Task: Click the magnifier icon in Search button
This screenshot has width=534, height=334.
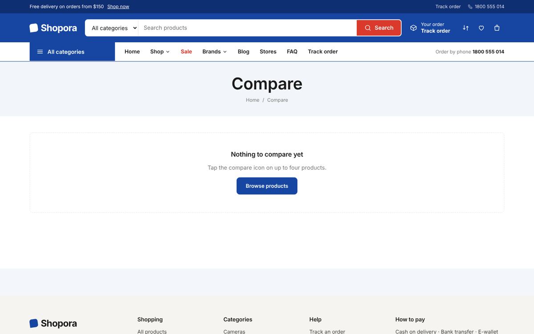Action: pos(368,28)
